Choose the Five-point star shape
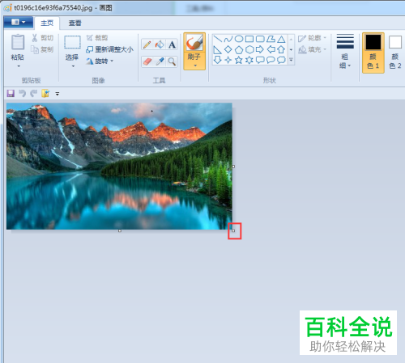 tap(239, 60)
